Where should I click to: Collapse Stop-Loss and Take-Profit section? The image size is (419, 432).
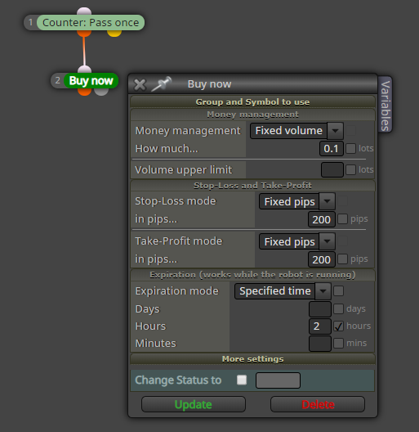click(252, 186)
